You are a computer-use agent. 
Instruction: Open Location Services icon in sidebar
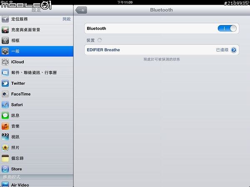coord(5,19)
